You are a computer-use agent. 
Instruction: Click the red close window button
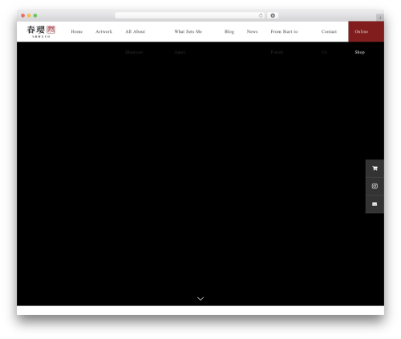point(23,15)
